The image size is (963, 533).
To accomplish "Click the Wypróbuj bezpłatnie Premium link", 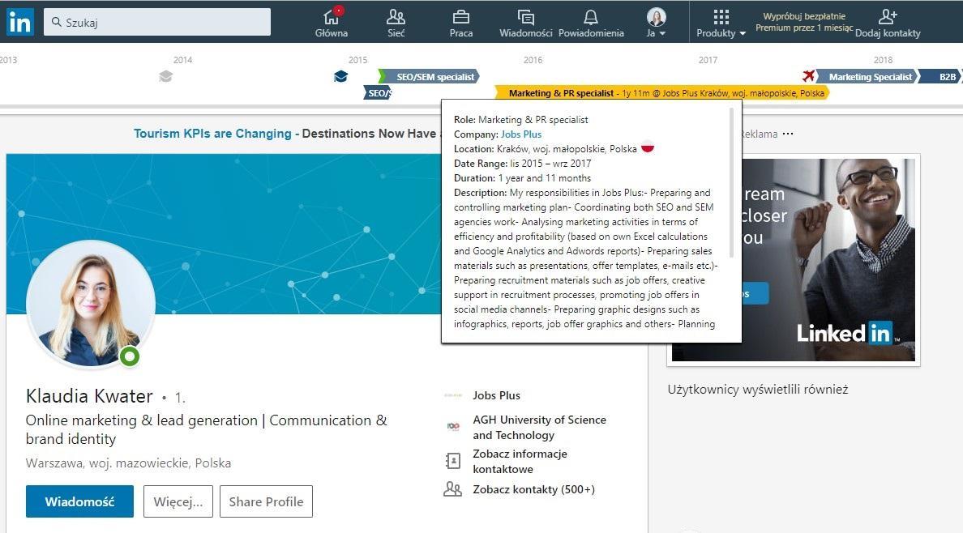I will click(804, 22).
